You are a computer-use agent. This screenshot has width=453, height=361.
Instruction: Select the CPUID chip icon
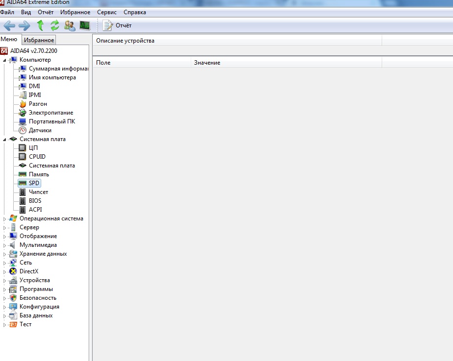point(22,157)
